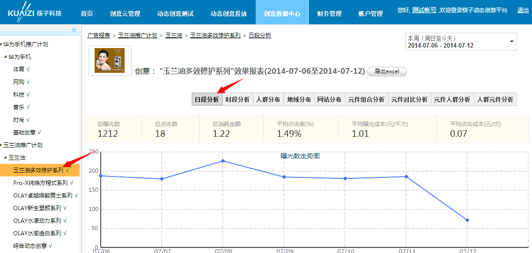Collapse the 华为手机推广计划 tree node
Image resolution: width=532 pixels, height=253 pixels.
(2, 44)
